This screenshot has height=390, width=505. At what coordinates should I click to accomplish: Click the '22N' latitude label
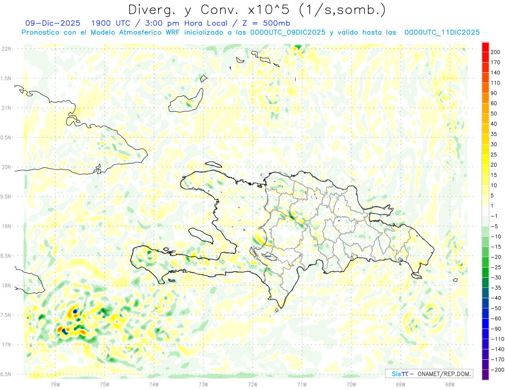coord(6,49)
